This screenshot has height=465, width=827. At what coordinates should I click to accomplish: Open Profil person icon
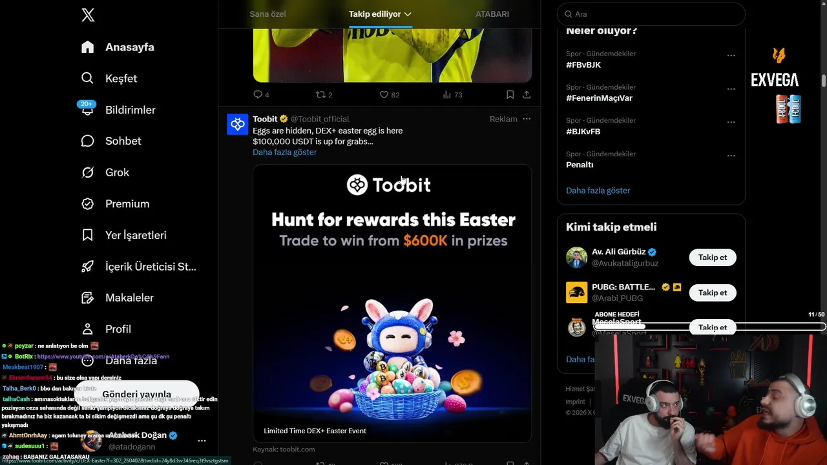click(x=88, y=329)
